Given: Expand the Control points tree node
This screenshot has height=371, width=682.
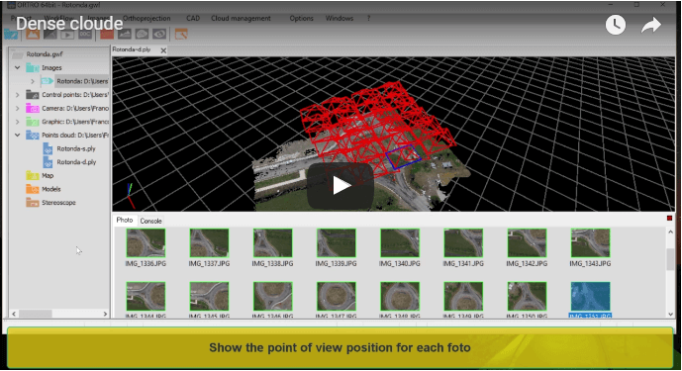Looking at the screenshot, I should pyautogui.click(x=18, y=95).
